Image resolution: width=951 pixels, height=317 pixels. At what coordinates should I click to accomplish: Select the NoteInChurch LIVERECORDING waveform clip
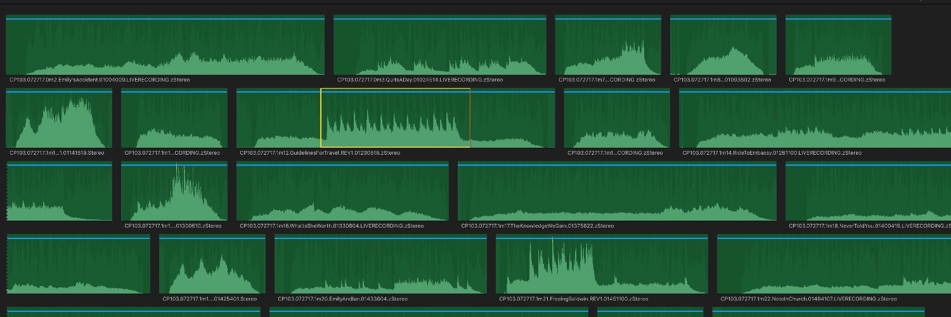834,264
